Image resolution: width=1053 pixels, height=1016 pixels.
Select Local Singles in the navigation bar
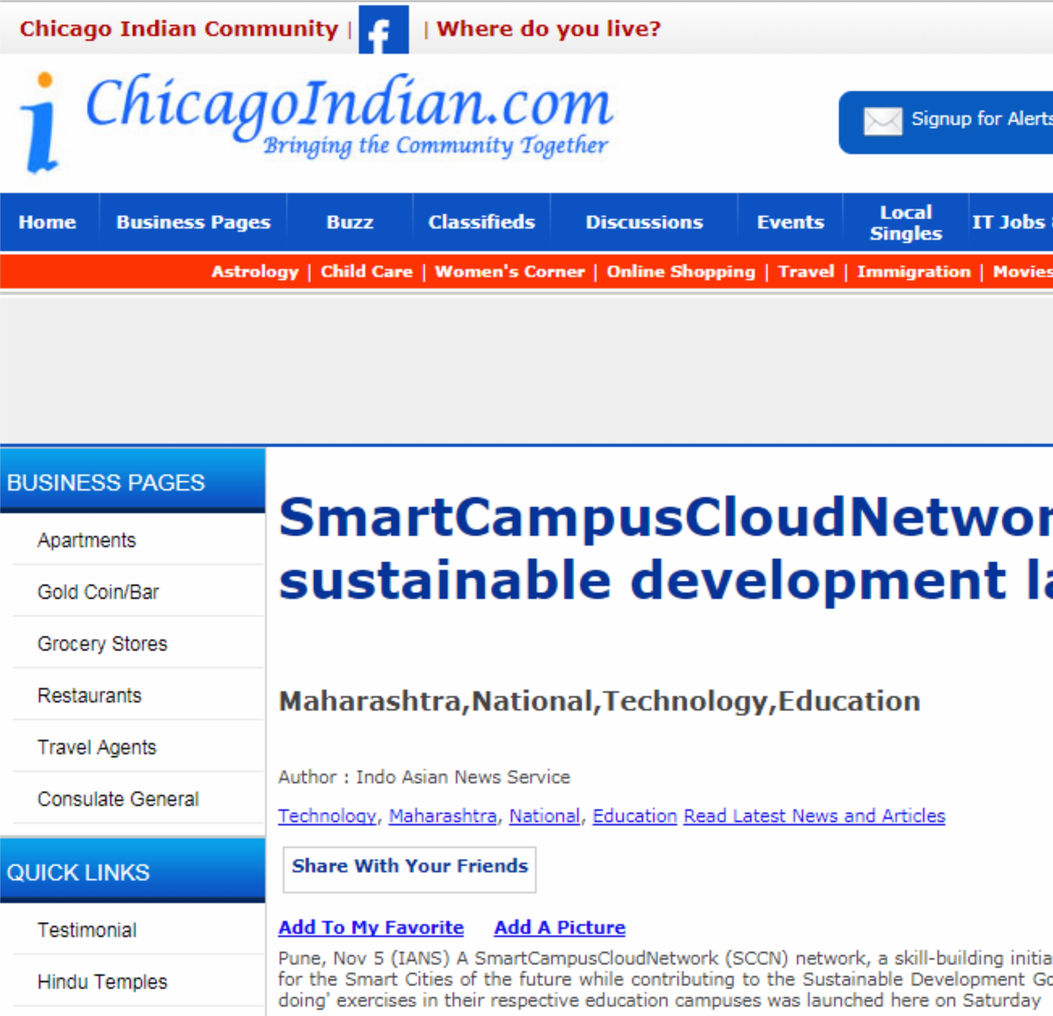tap(905, 223)
